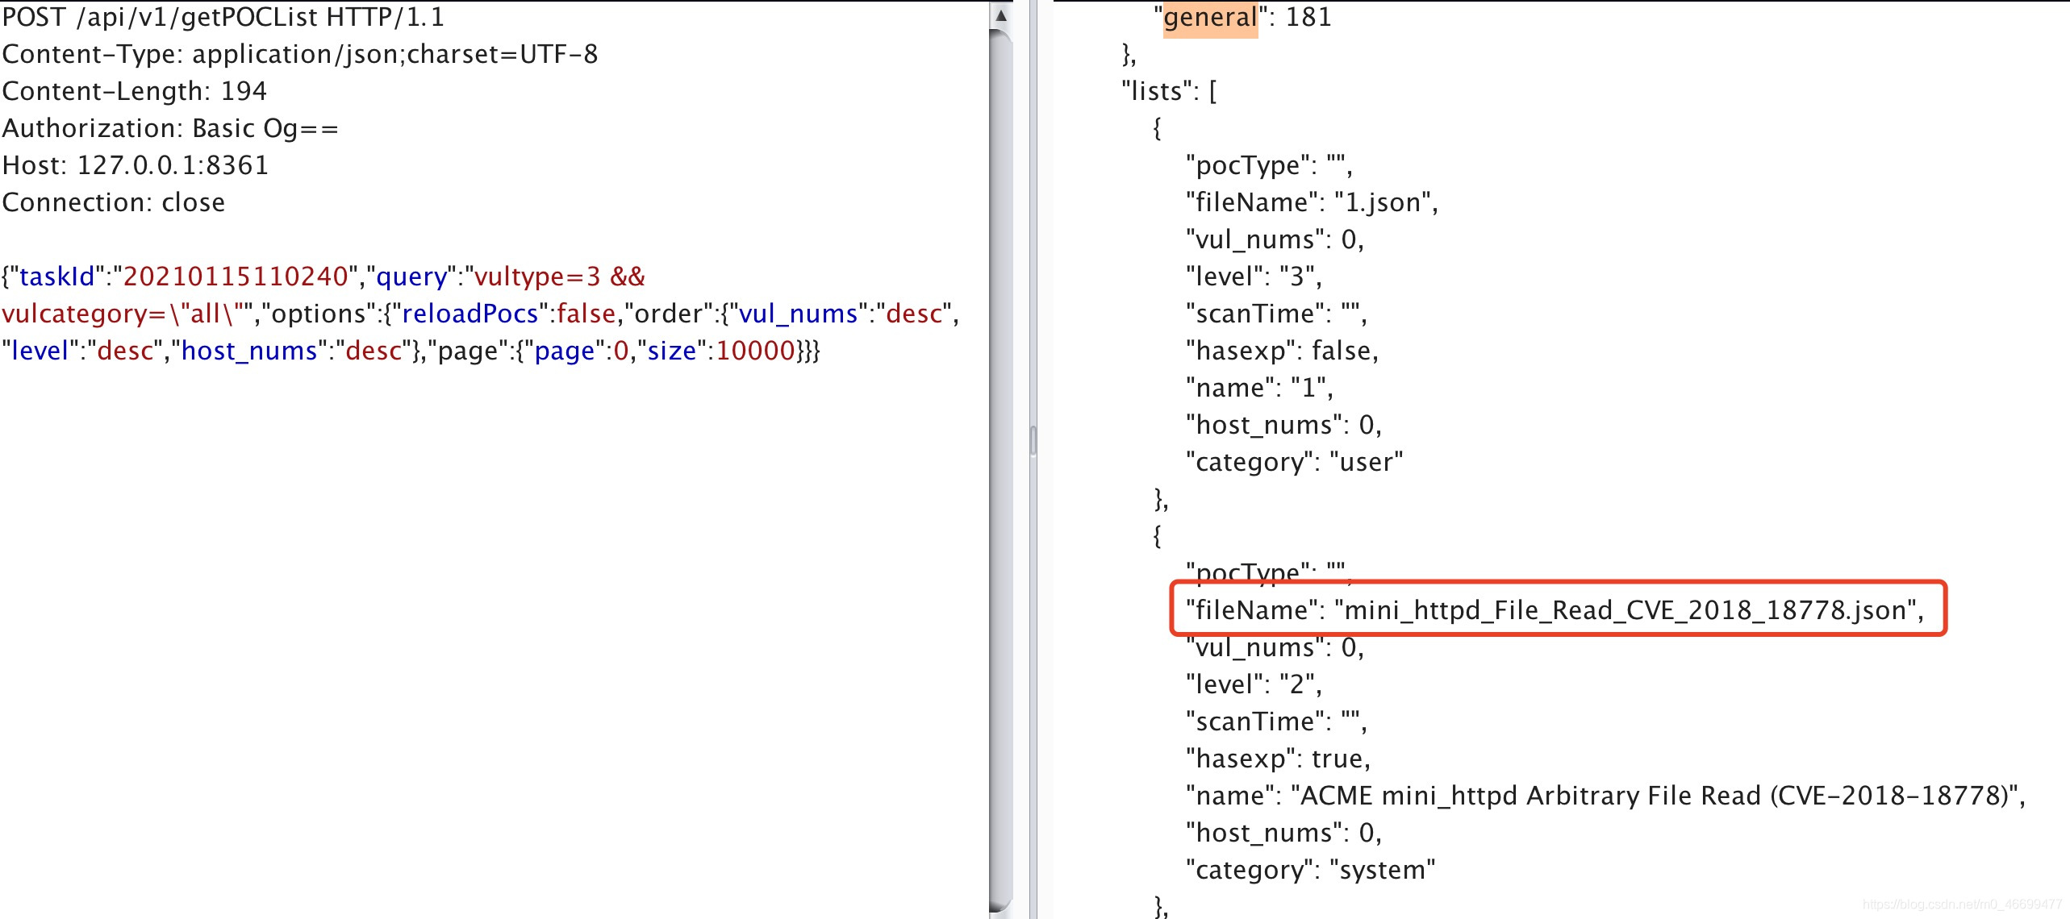Click the "category": "user" line
The width and height of the screenshot is (2070, 919).
click(x=1295, y=462)
